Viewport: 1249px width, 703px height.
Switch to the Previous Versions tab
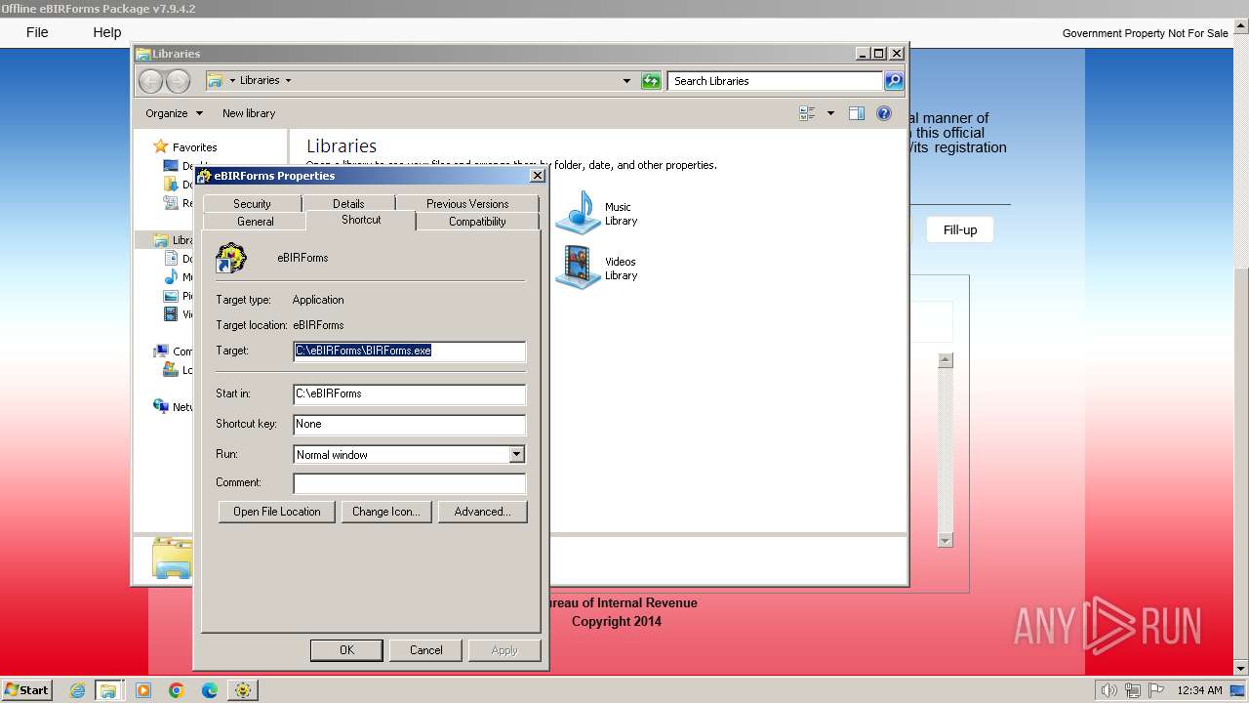point(467,203)
